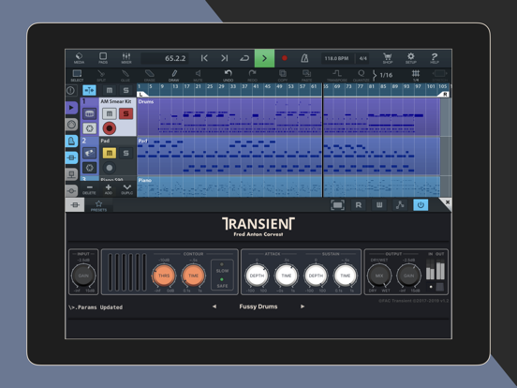Viewport: 517px width, 388px height.
Task: Click the Quantize button
Action: (x=362, y=76)
